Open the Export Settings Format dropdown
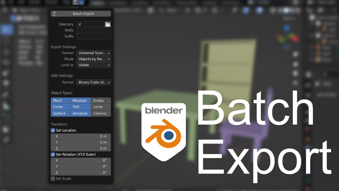Image resolution: width=339 pixels, height=191 pixels. coord(93,53)
